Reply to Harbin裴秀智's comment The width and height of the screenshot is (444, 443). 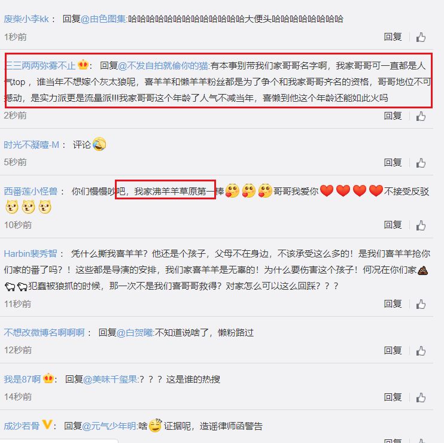pos(393,304)
